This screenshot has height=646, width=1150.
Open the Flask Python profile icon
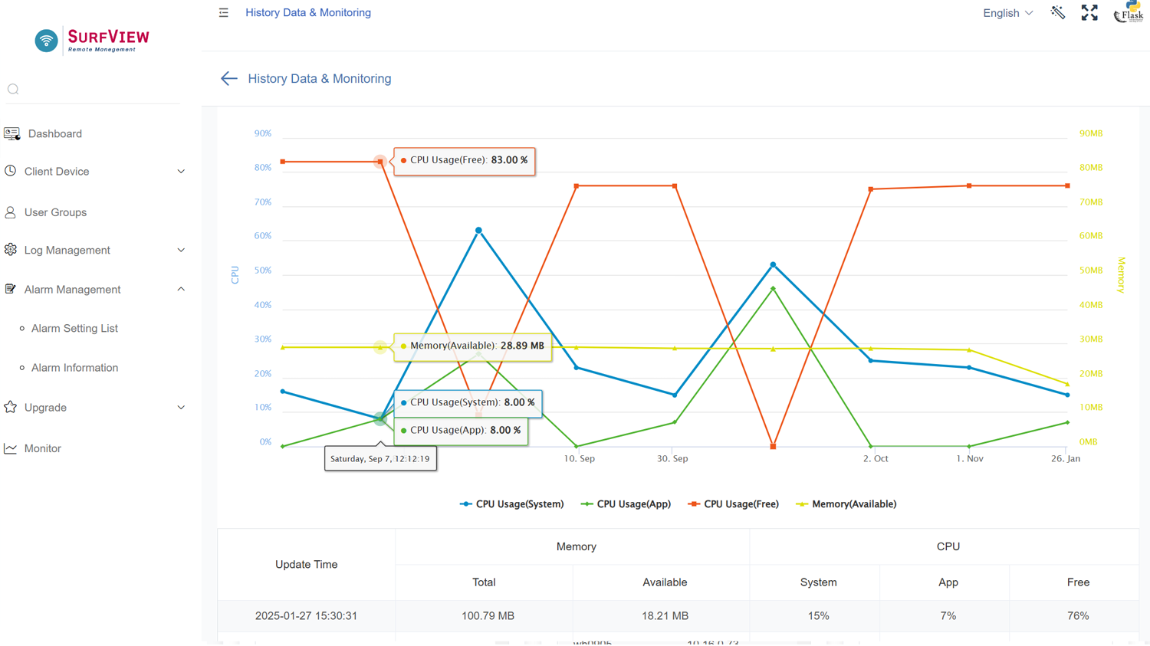(1129, 12)
